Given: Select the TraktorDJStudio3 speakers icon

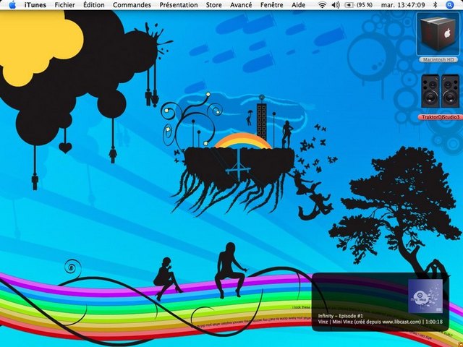Looking at the screenshot, I should point(440,91).
